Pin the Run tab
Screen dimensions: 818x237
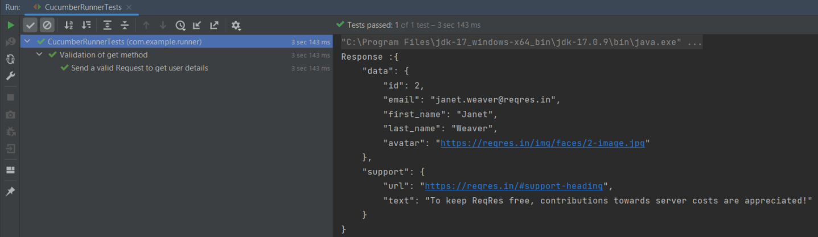[10, 192]
